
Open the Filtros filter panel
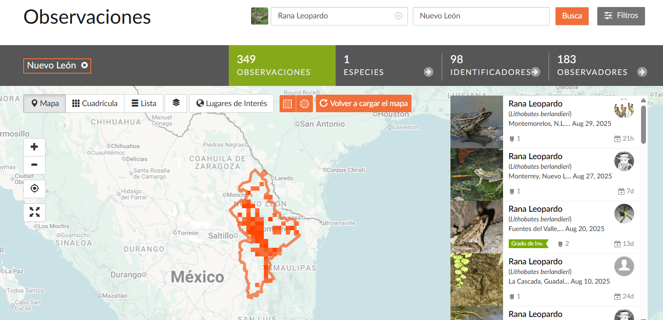pos(621,16)
